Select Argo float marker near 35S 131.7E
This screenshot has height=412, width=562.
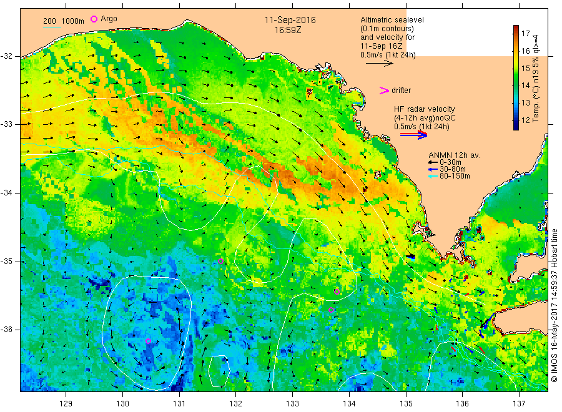point(221,261)
